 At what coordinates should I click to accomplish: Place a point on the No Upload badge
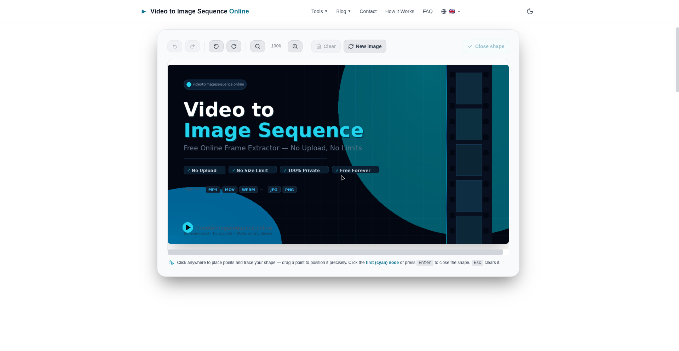(x=205, y=170)
